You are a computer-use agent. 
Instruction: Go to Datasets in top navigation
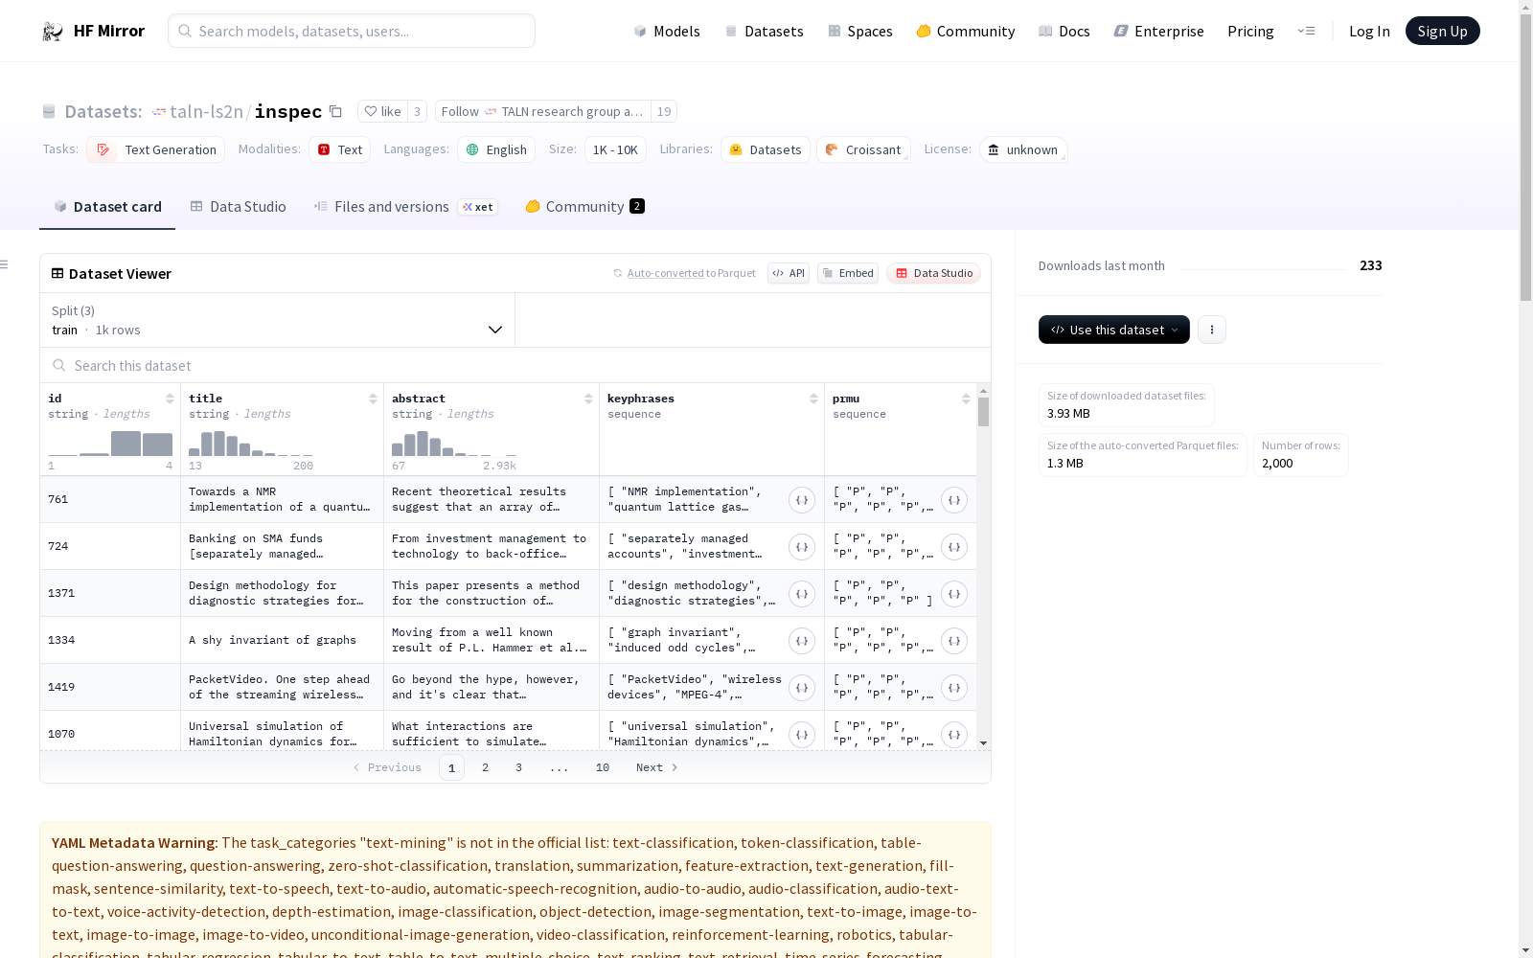(x=764, y=31)
